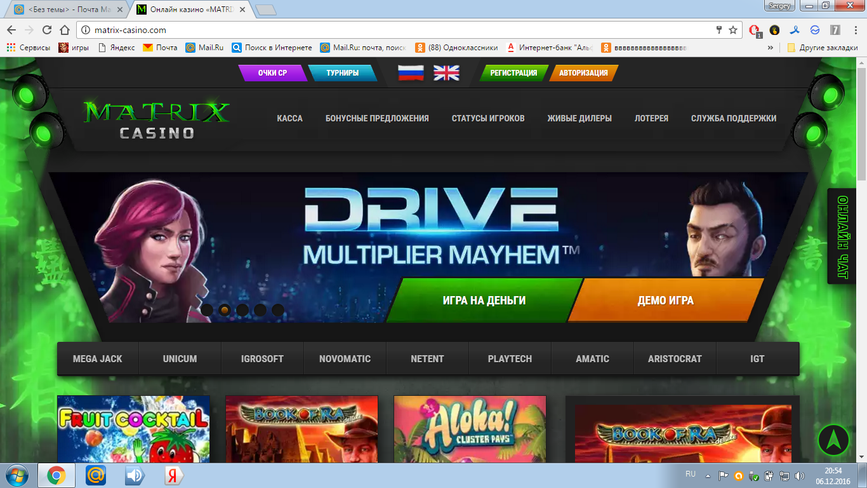Open the network icon in system tray
The image size is (867, 488).
[784, 475]
